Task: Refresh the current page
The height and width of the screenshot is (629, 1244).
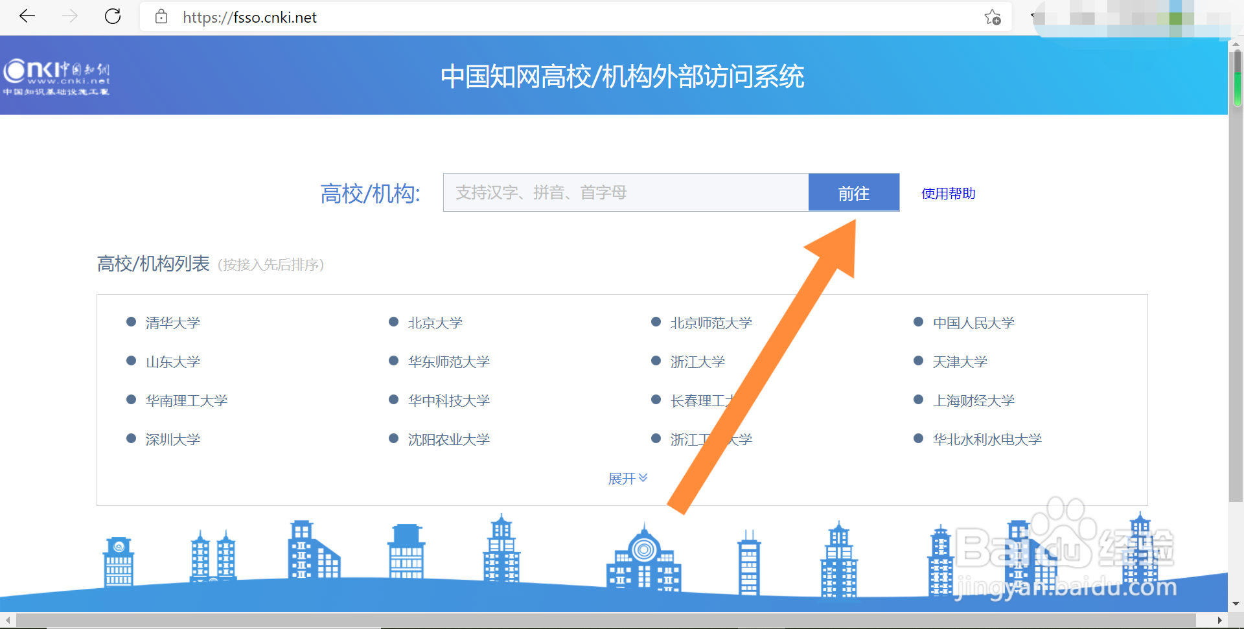Action: (112, 16)
